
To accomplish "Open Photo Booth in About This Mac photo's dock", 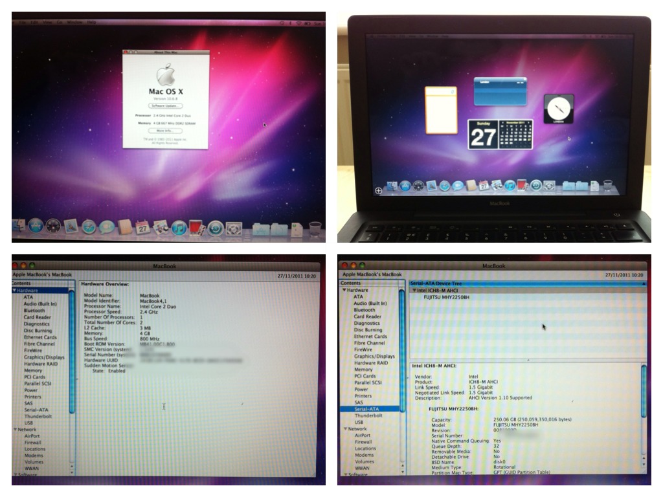I will pyautogui.click(x=197, y=228).
